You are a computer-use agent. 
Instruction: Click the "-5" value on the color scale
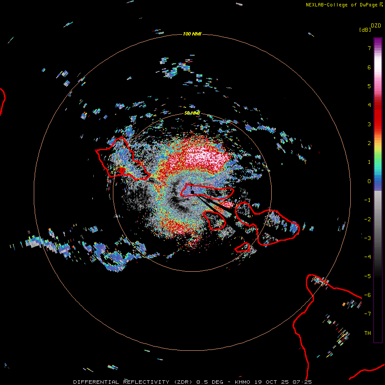tap(367, 276)
